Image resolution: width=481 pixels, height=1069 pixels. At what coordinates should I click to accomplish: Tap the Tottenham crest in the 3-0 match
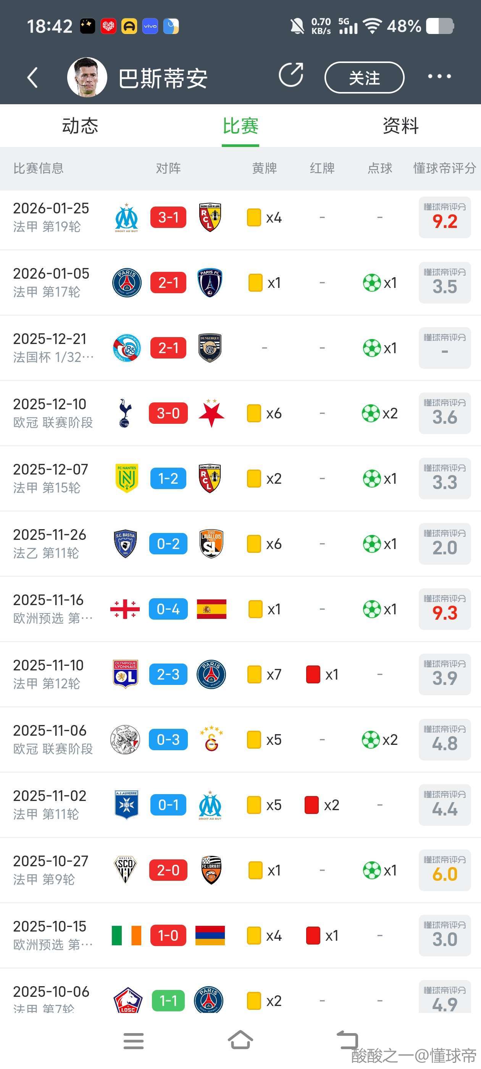(125, 413)
